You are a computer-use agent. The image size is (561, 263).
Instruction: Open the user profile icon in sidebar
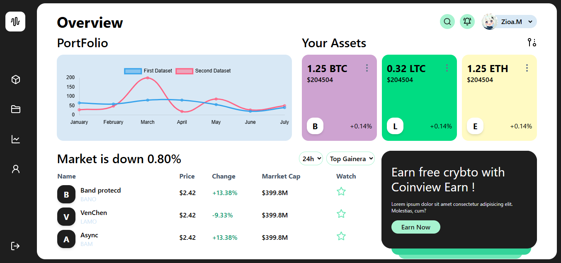point(16,169)
